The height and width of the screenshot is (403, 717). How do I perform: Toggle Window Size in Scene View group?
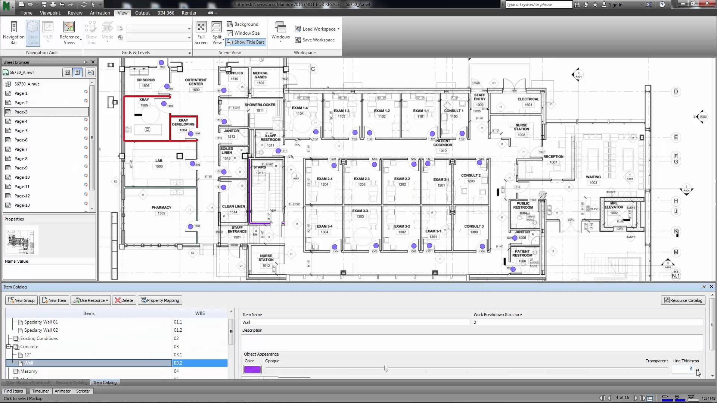coord(245,33)
